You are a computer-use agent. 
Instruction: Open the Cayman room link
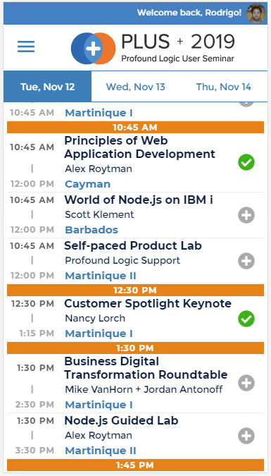[x=87, y=184]
